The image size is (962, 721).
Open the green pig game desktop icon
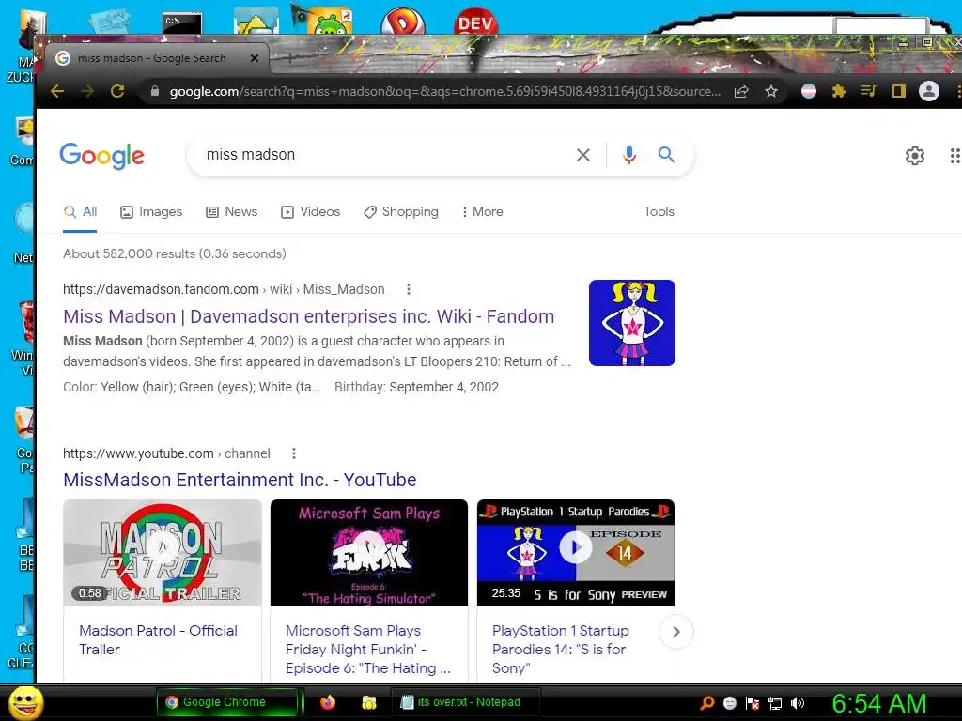click(x=330, y=23)
